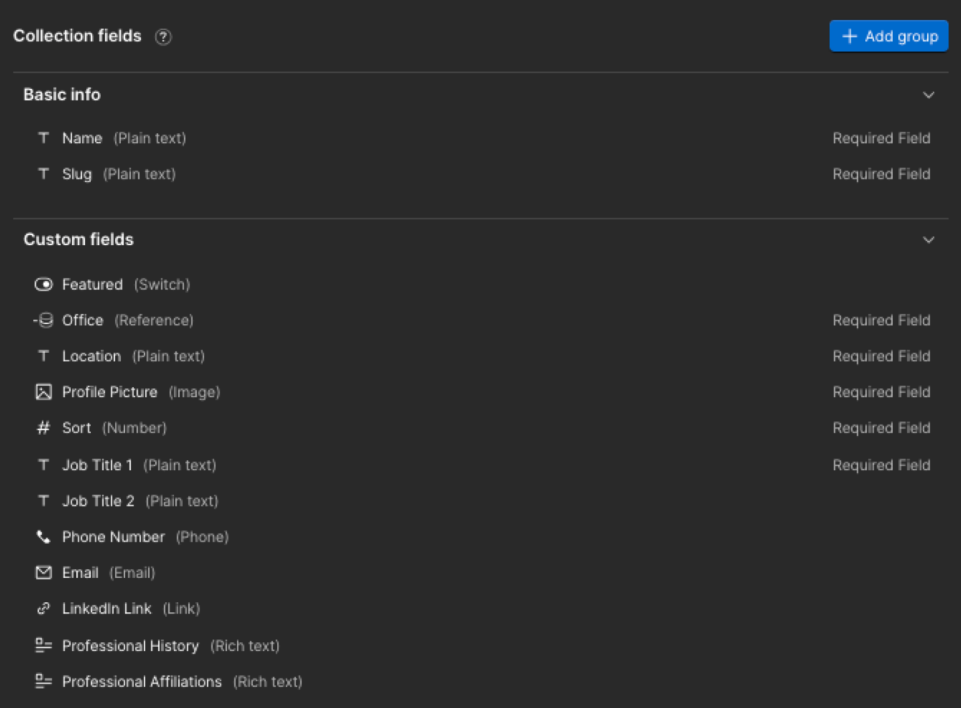Click the switch icon for Featured field
961x708 pixels.
pyautogui.click(x=43, y=285)
